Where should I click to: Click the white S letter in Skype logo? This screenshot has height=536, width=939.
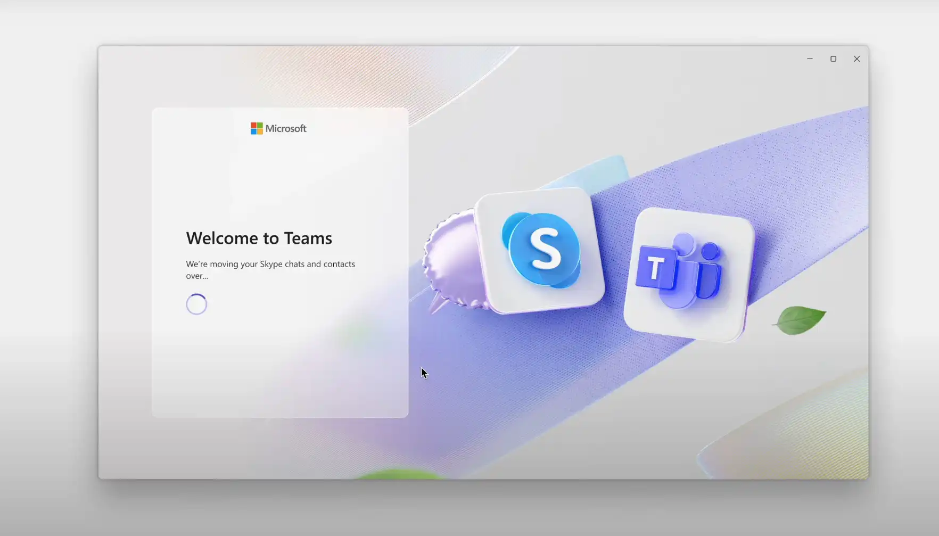pyautogui.click(x=546, y=248)
